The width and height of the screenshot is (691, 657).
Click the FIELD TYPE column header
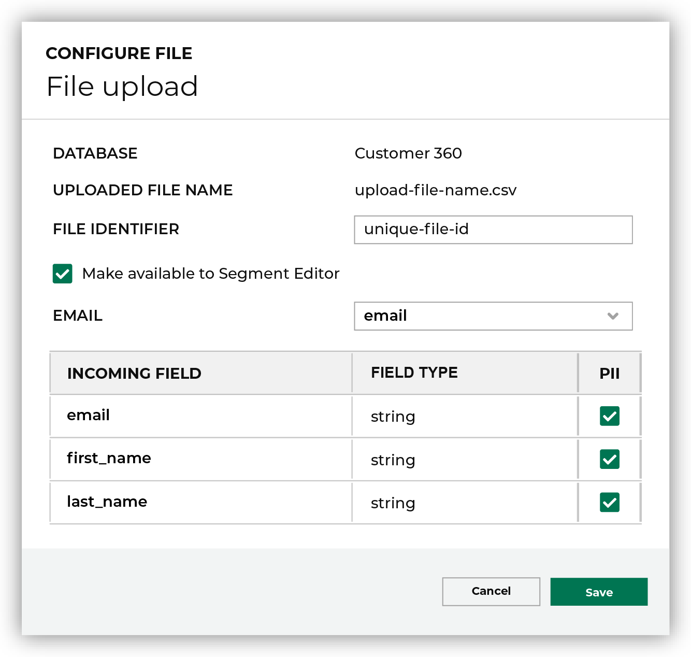414,373
